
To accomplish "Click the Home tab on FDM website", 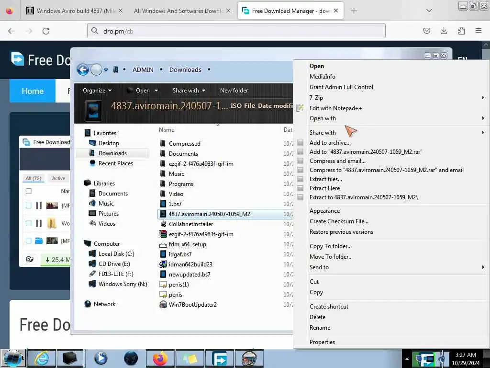I will pos(33,91).
